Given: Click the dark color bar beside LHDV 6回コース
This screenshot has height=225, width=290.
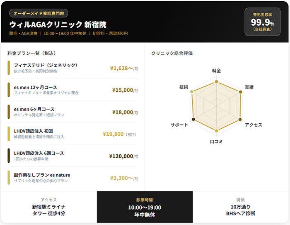Looking at the screenshot, I should point(9,156).
